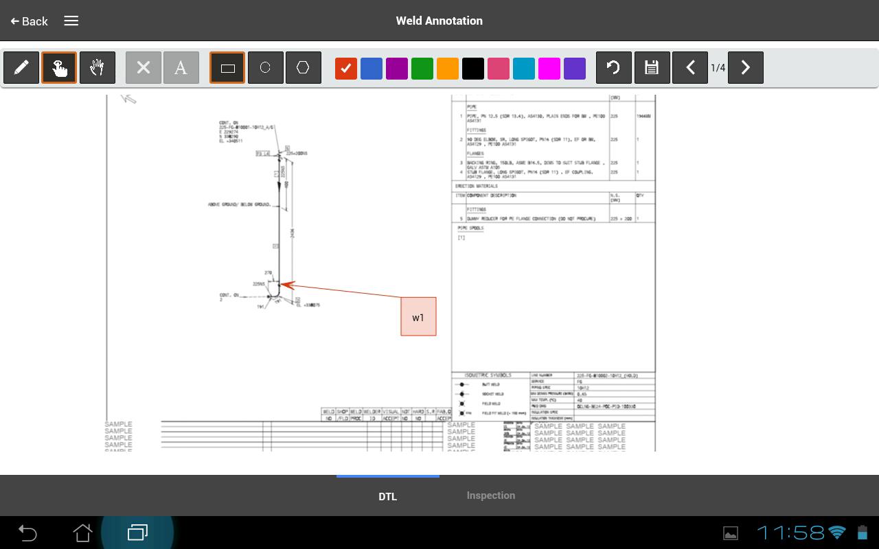Open the hamburger menu

(x=71, y=21)
